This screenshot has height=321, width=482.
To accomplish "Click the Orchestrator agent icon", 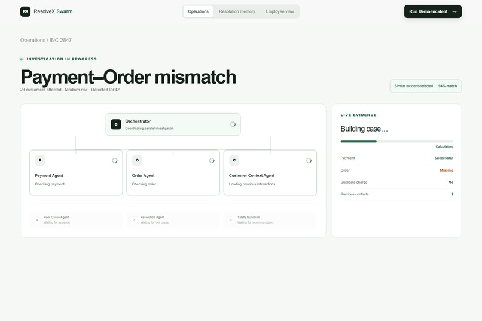I will [116, 124].
